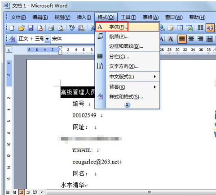The image size is (216, 195).
Task: Print the document using the printer icon
Action: coord(51,28)
